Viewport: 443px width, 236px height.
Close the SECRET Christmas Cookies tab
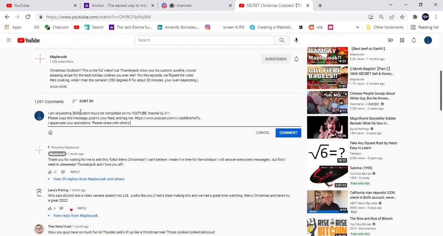pos(308,6)
